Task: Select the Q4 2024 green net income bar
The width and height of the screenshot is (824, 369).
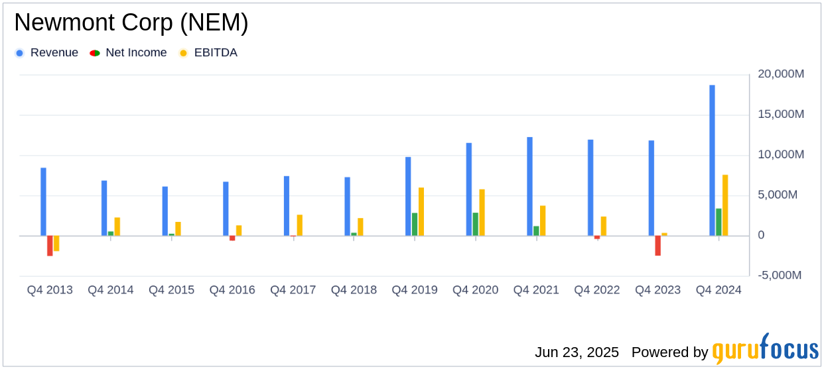Action: [x=719, y=222]
